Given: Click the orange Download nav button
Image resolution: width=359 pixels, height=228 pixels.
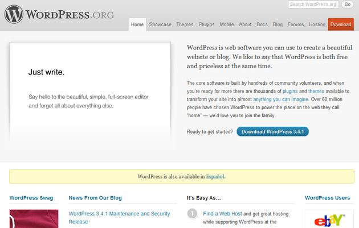Looking at the screenshot, I should 341,24.
